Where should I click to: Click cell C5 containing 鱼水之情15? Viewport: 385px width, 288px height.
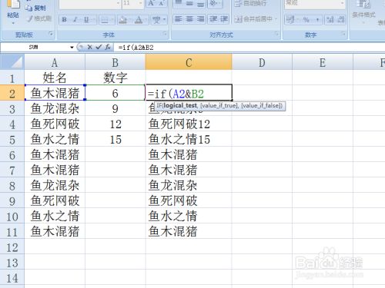[189, 139]
